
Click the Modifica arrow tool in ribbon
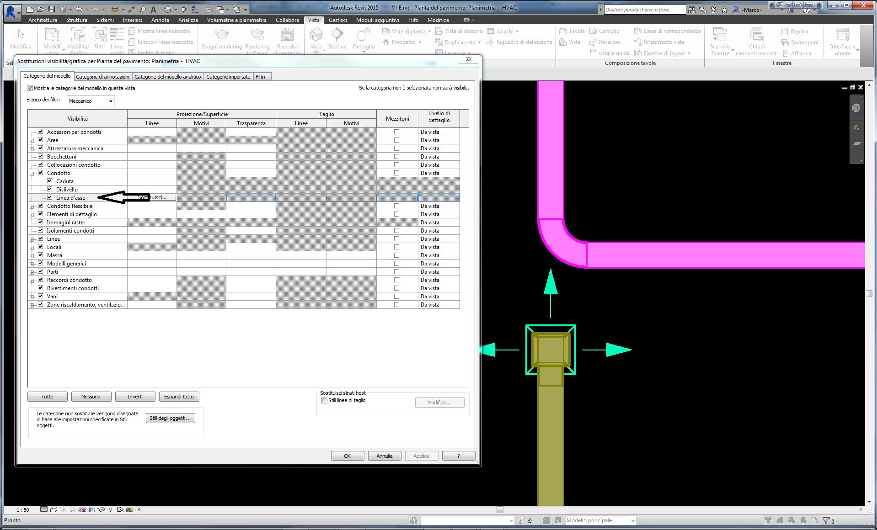pyautogui.click(x=21, y=39)
